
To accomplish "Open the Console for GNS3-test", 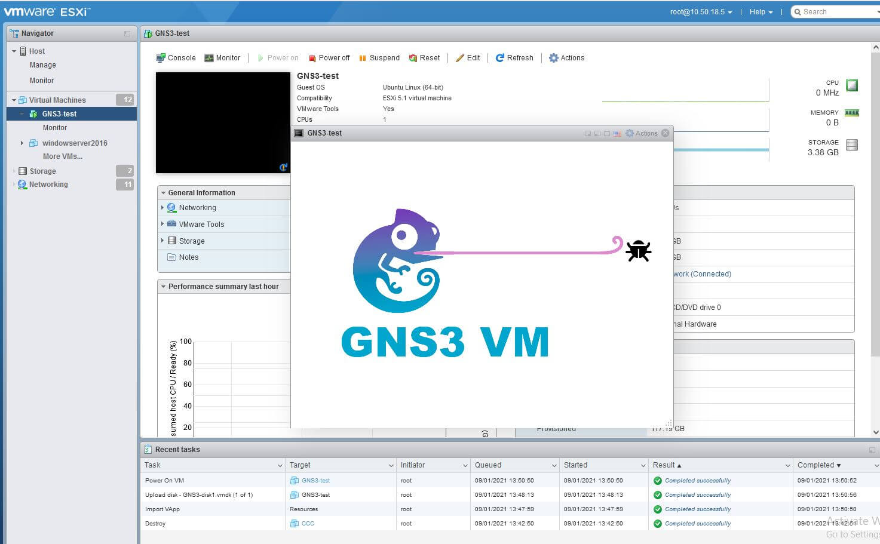I will (176, 57).
